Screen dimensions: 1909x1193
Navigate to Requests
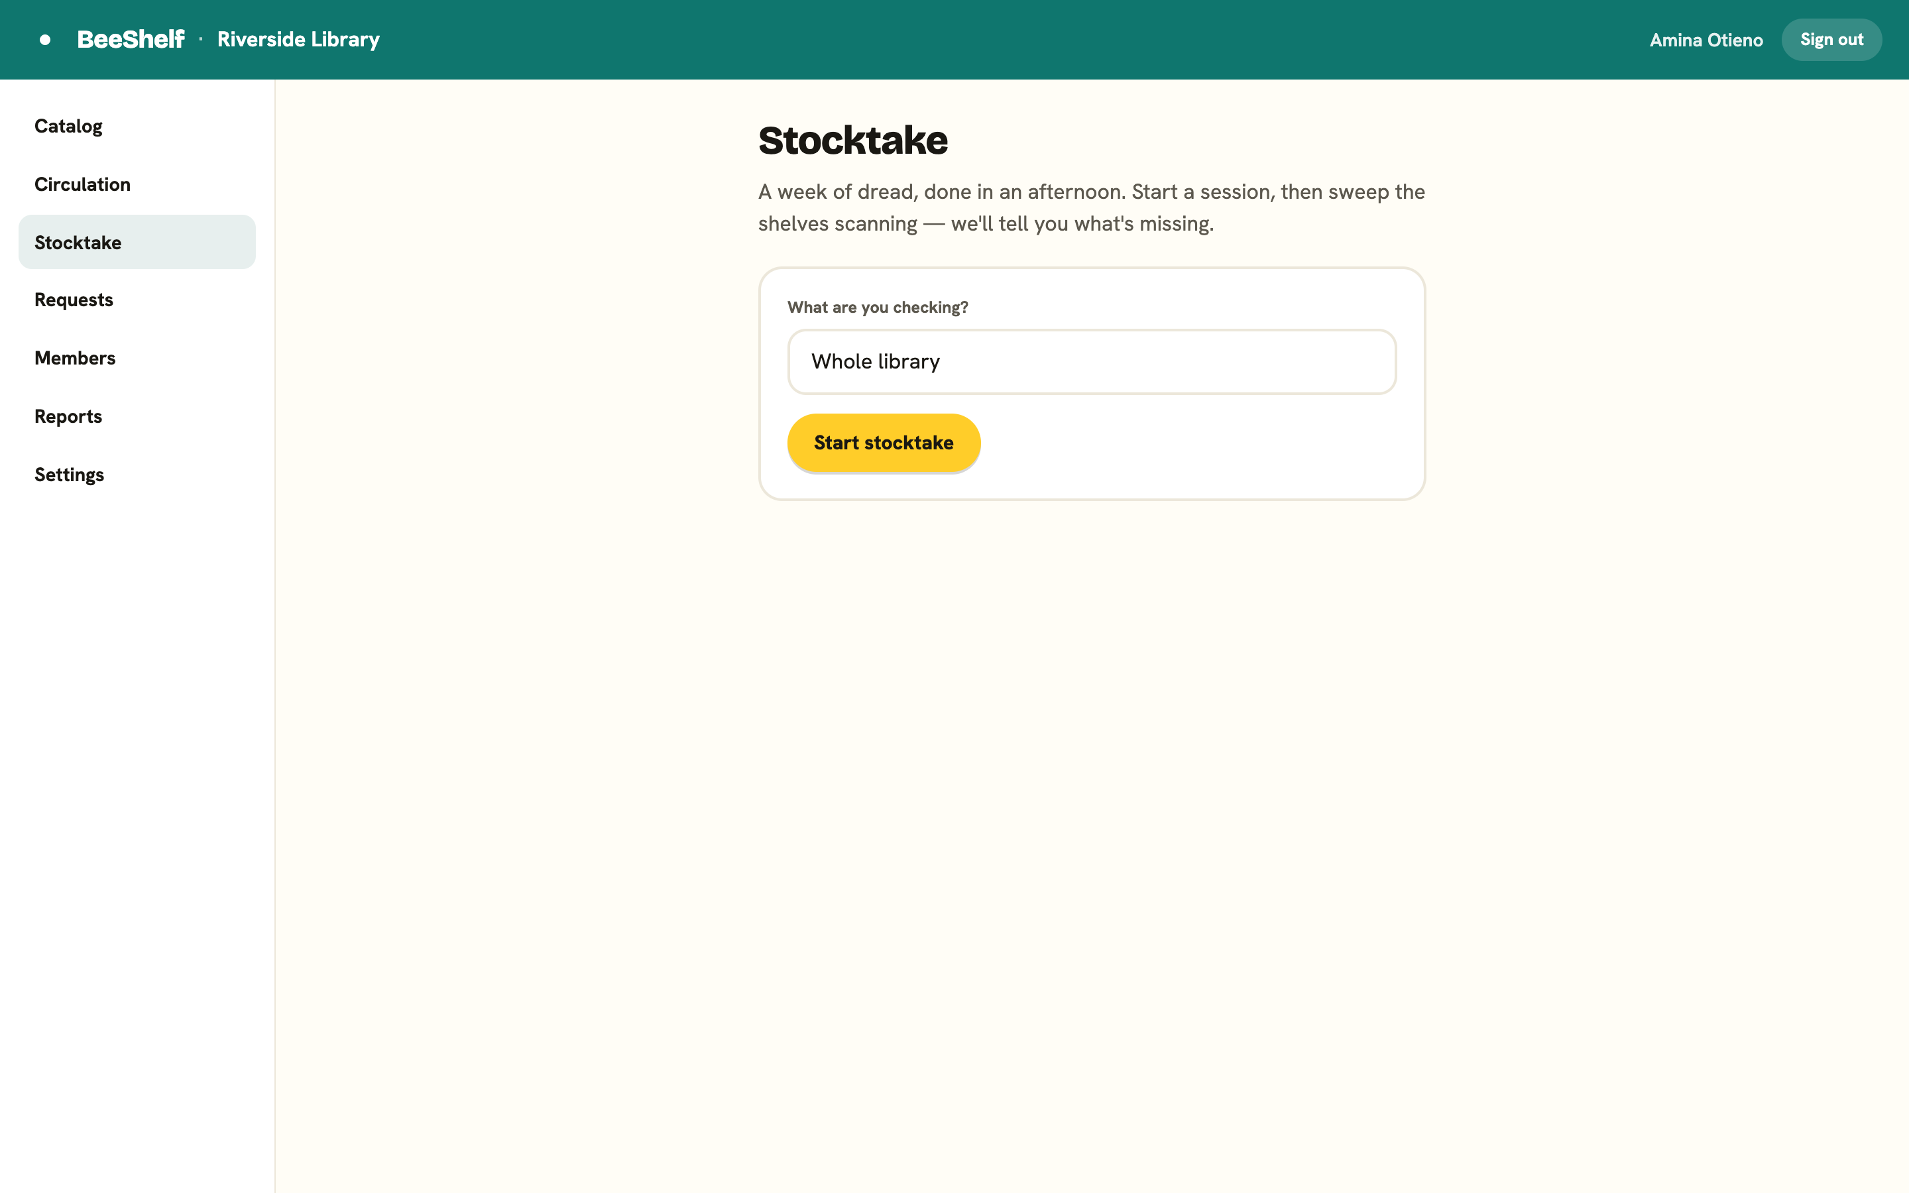pos(137,300)
